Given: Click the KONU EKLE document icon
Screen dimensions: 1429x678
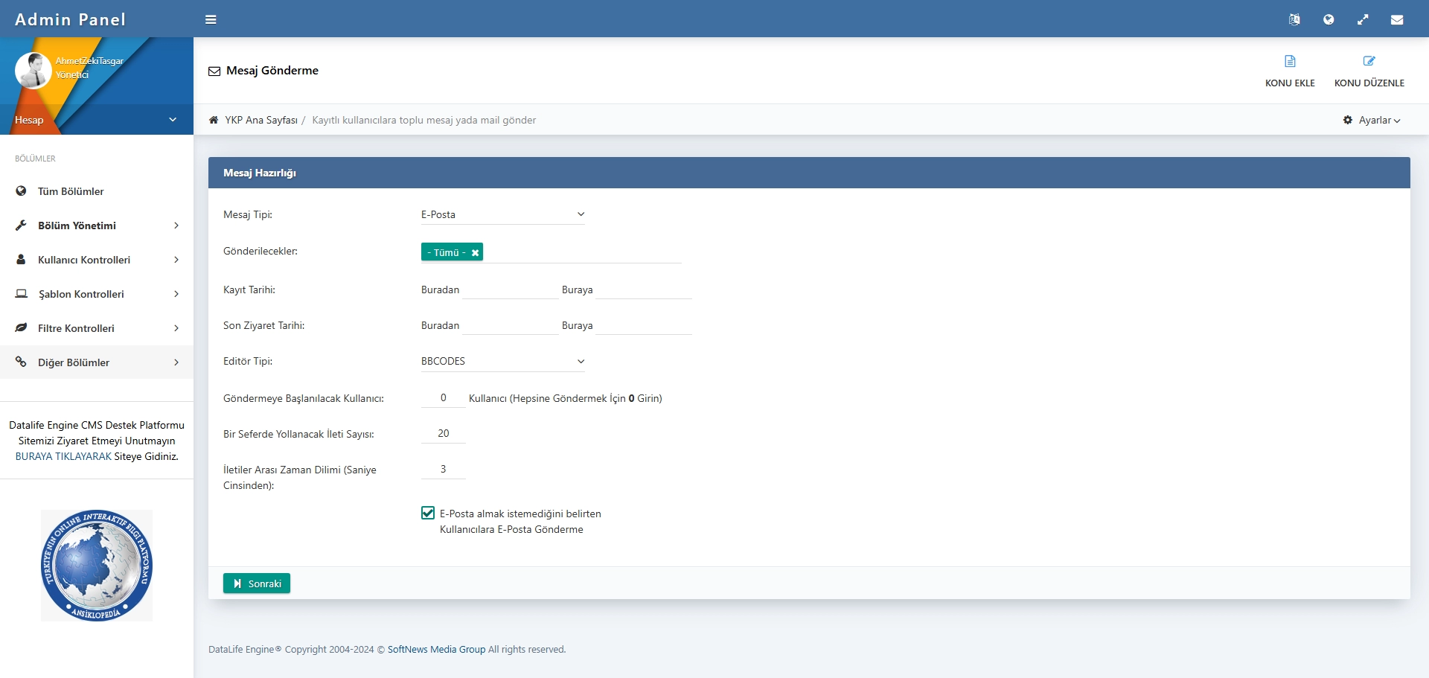Looking at the screenshot, I should [1290, 61].
